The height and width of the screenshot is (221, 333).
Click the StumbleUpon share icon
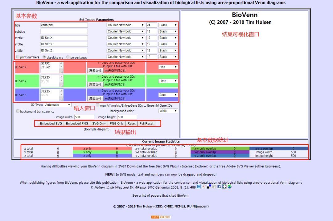tap(230, 186)
